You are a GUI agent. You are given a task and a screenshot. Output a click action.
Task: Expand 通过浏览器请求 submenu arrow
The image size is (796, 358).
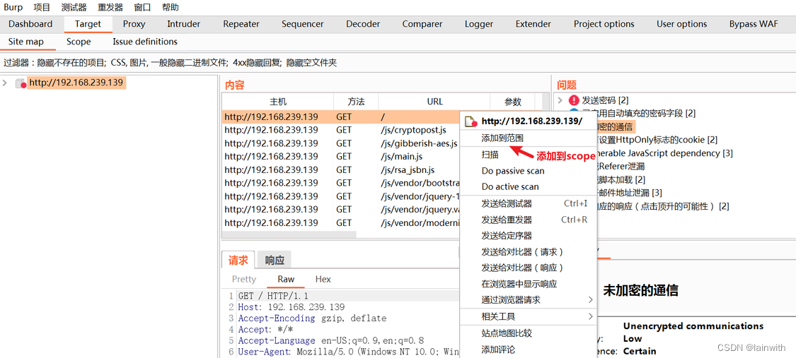tap(590, 300)
